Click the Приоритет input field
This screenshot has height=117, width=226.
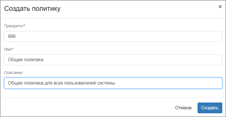[x=113, y=36]
